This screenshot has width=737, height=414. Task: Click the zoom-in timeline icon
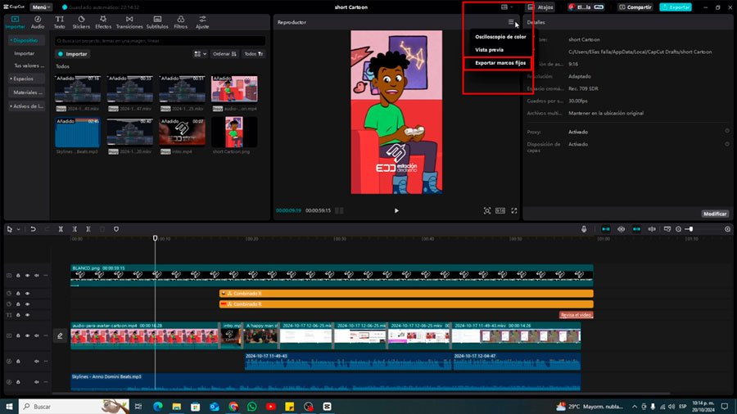pyautogui.click(x=728, y=229)
